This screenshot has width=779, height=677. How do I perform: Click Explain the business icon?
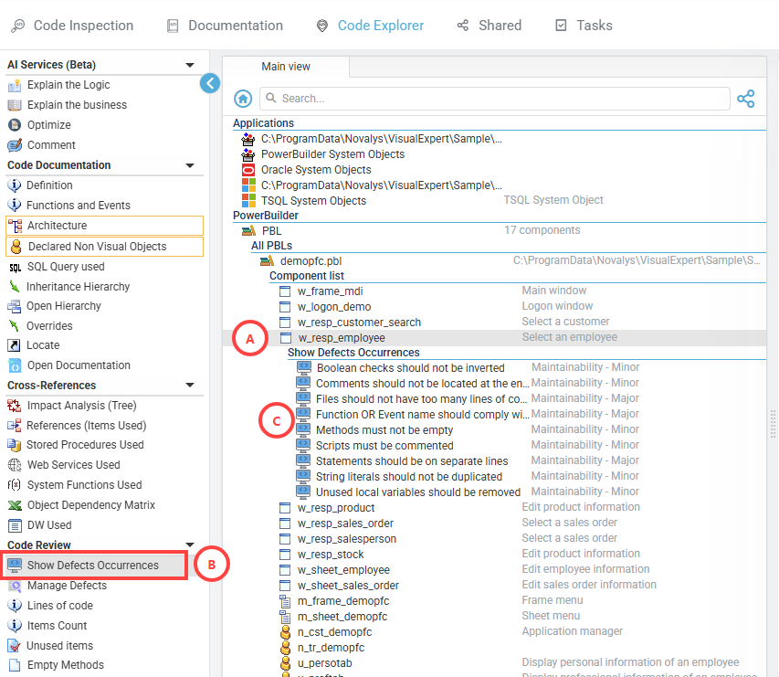(15, 105)
